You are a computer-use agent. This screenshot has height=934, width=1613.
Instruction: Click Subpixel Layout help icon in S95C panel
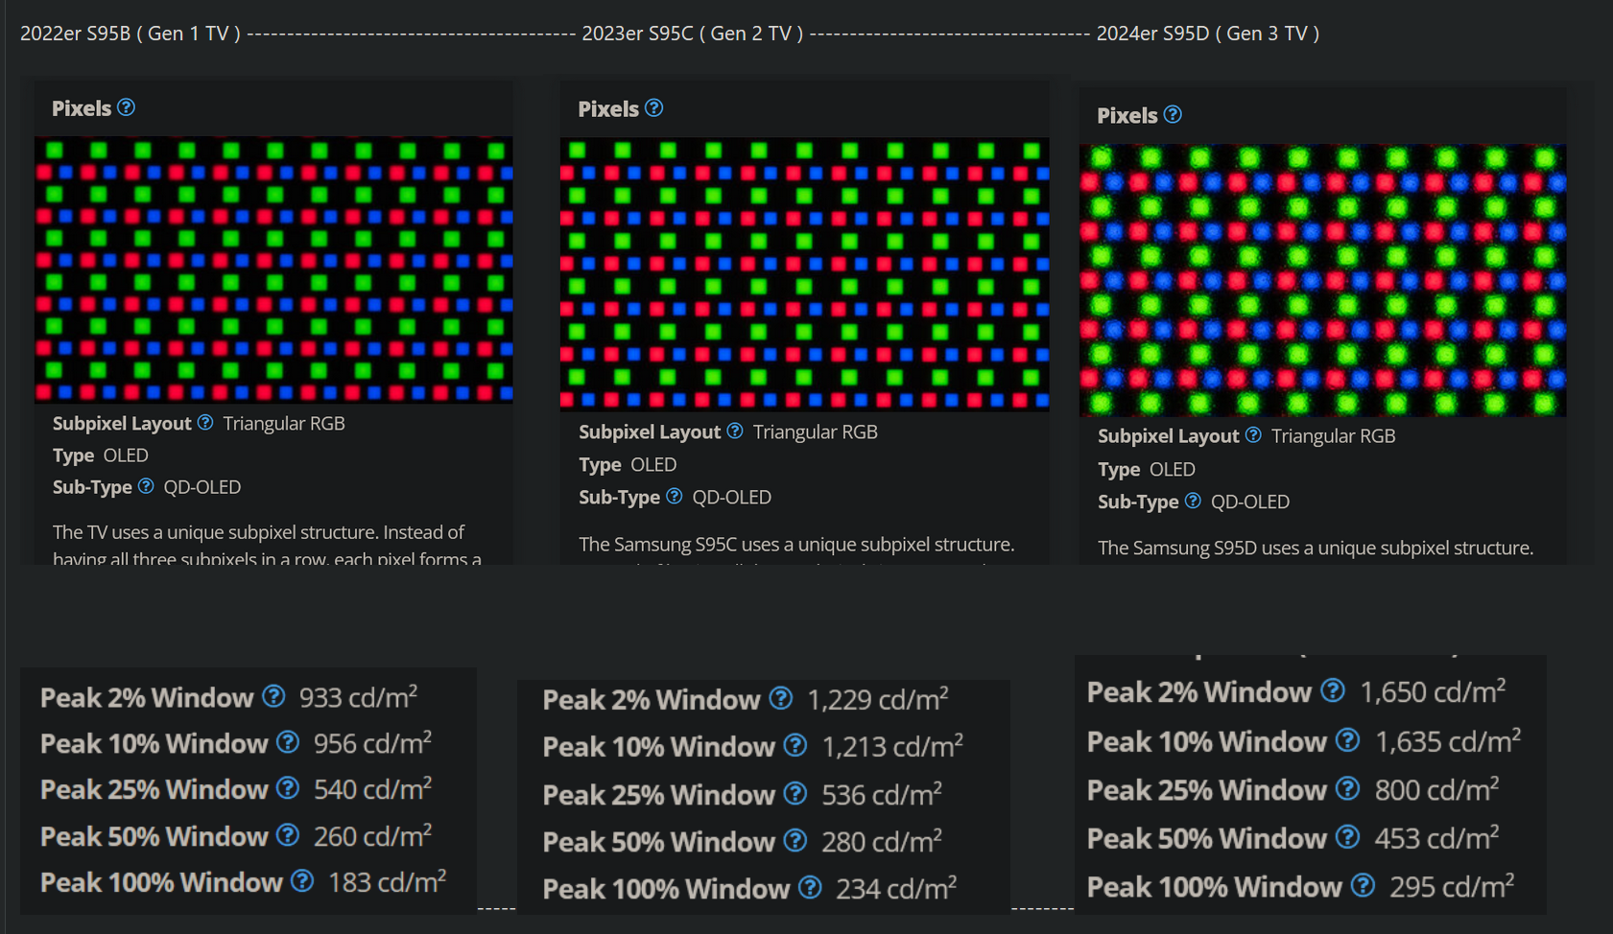tap(735, 432)
